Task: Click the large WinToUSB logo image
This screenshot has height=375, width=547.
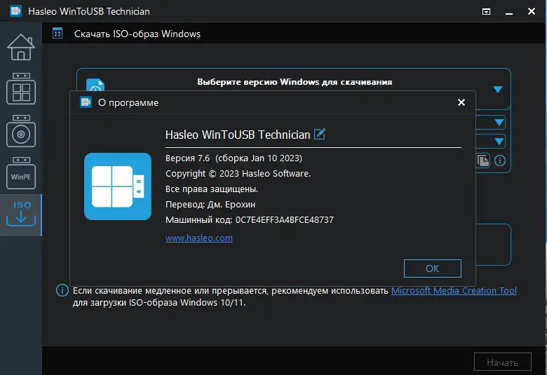Action: [x=118, y=186]
